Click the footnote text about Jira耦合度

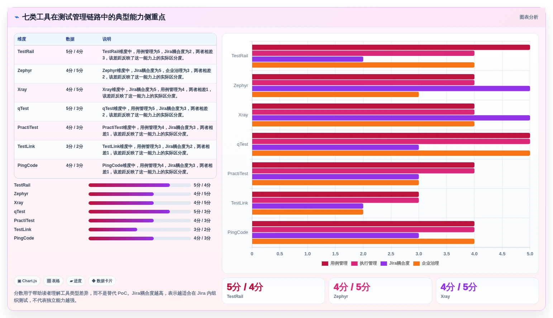pyautogui.click(x=115, y=297)
